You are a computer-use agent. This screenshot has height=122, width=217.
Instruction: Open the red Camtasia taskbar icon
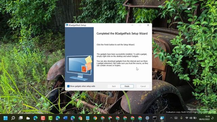pos(43,118)
